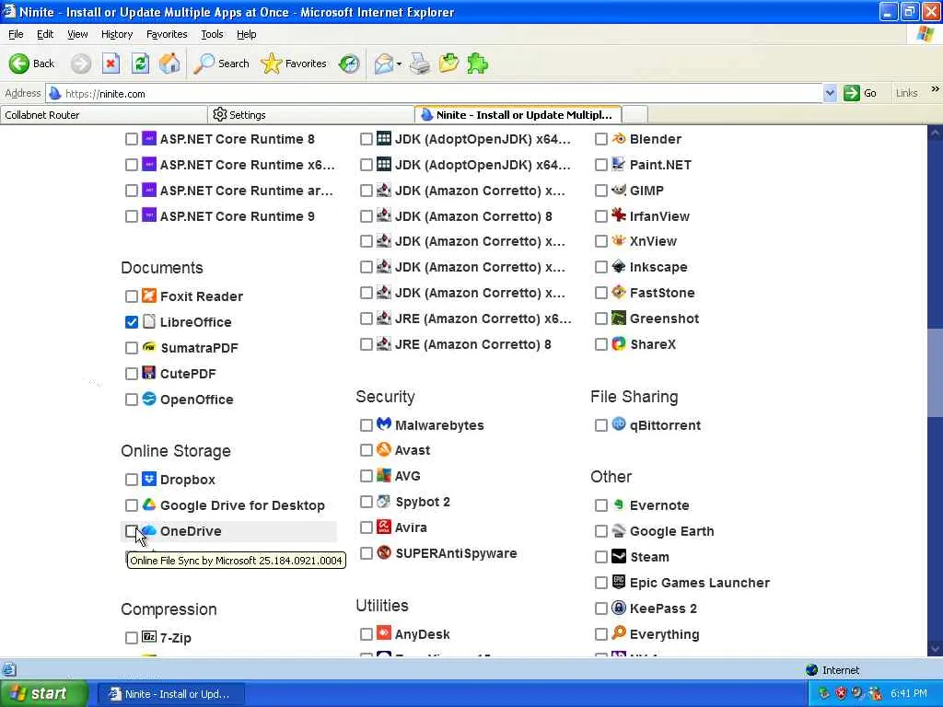Check the SumatraPDF checkbox
Image resolution: width=943 pixels, height=707 pixels.
(x=132, y=348)
